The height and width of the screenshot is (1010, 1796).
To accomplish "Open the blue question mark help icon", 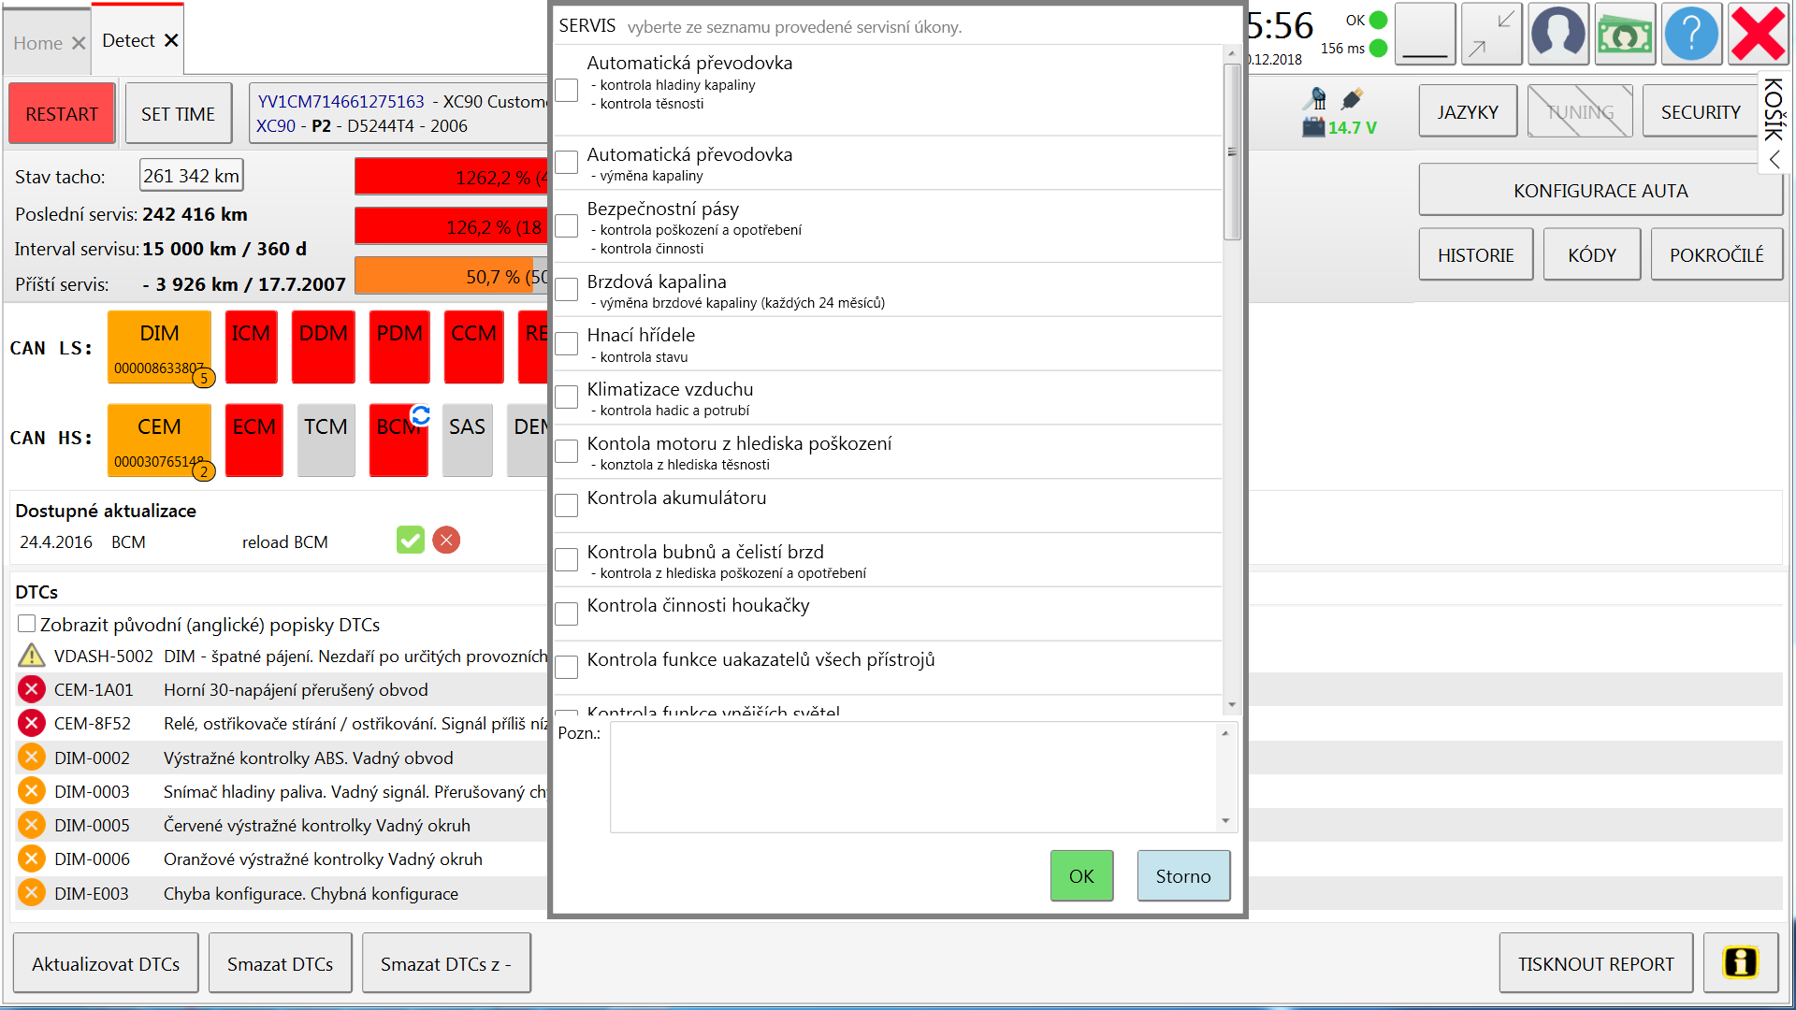I will (x=1690, y=35).
